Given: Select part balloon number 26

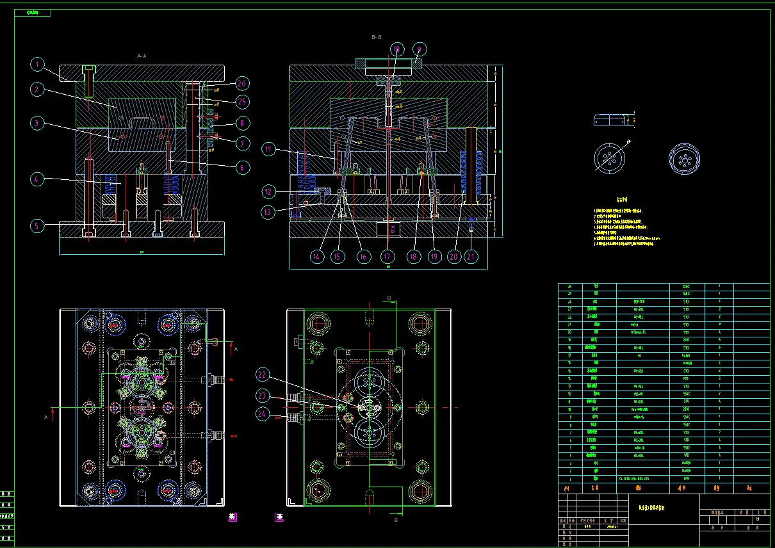Looking at the screenshot, I should click(241, 83).
